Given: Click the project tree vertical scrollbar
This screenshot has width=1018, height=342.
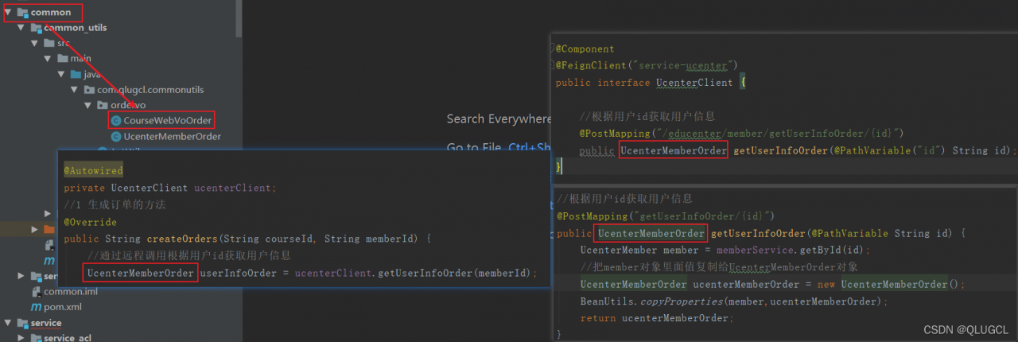Looking at the screenshot, I should (x=239, y=18).
